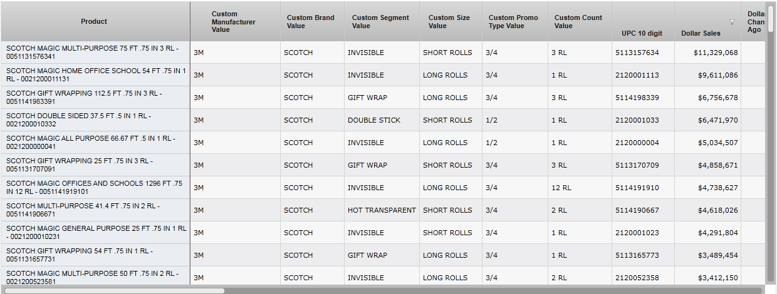The height and width of the screenshot is (294, 777).
Task: Select the HOT TRANSPARENT segment cell
Action: [382, 210]
